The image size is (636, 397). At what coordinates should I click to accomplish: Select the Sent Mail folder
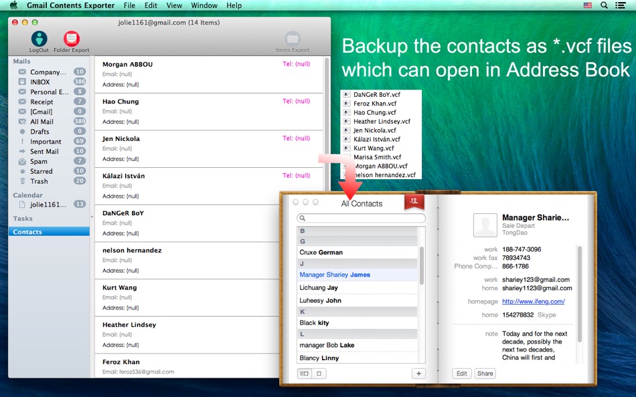(49, 151)
